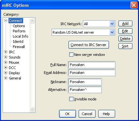
Task: Select Local Info under Connect
Action: click(21, 36)
